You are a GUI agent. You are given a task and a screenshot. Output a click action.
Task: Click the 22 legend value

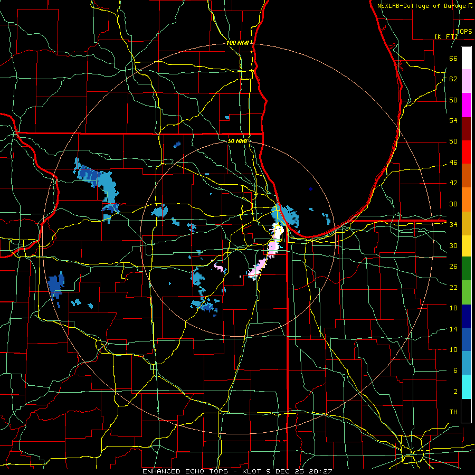[x=453, y=287]
